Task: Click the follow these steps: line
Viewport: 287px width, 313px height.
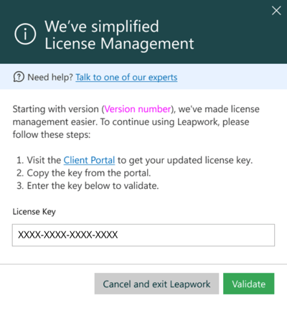Action: pos(52,134)
